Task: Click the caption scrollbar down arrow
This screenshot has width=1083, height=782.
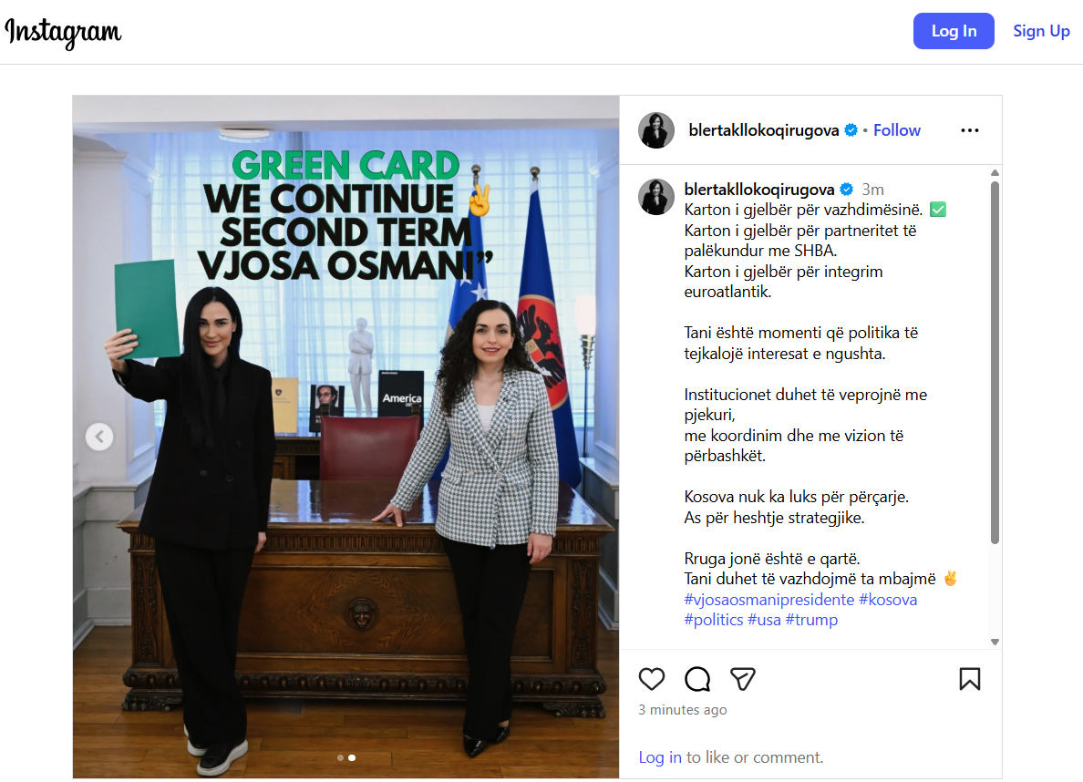Action: pyautogui.click(x=995, y=642)
